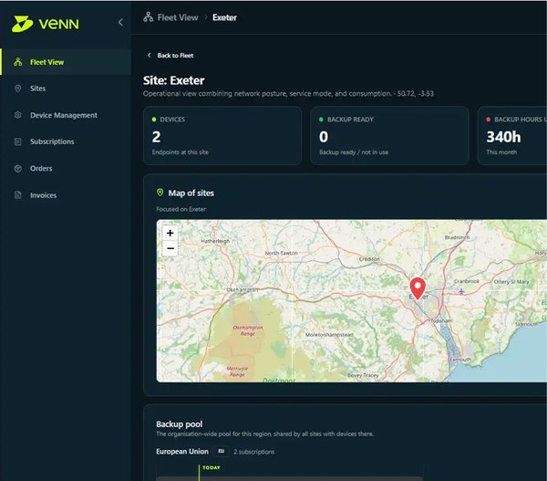Click the EU region badge
The image size is (547, 481).
[222, 451]
